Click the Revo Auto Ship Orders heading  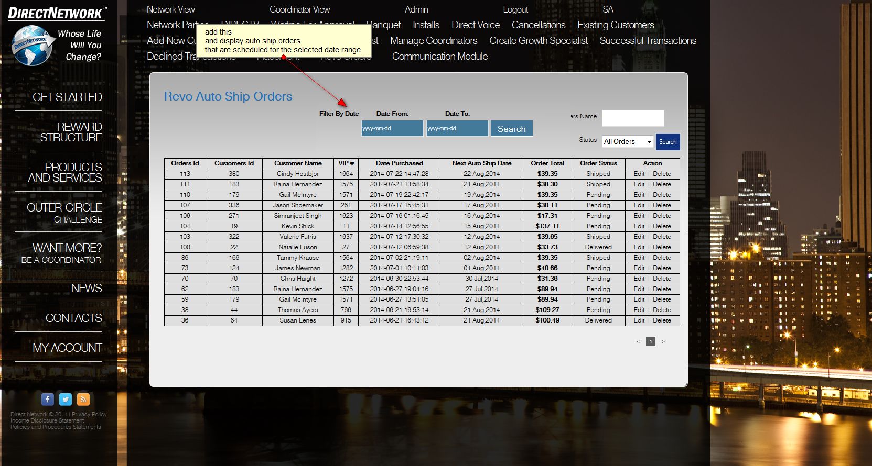click(x=228, y=96)
